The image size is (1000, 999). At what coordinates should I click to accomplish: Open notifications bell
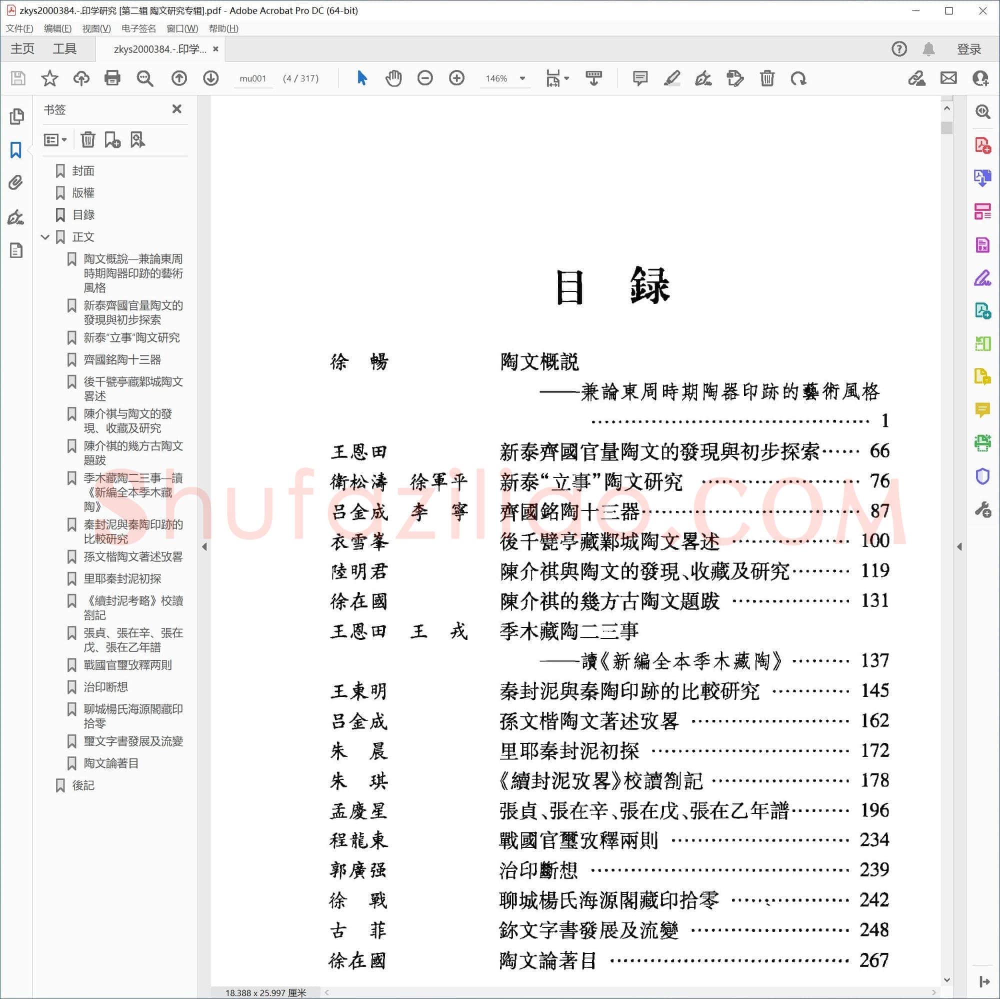928,49
